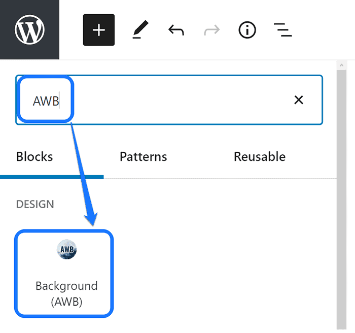Click the round AWB block icon
The width and height of the screenshot is (355, 333).
[67, 250]
